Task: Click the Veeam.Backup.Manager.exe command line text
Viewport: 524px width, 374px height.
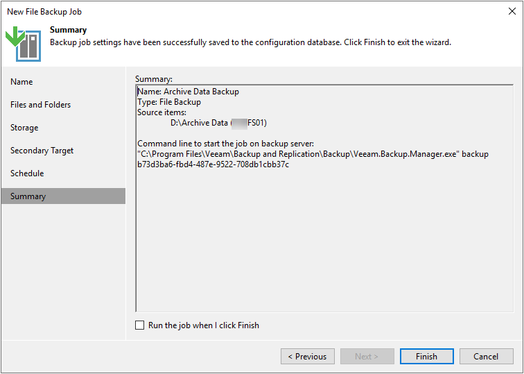Action: [312, 154]
